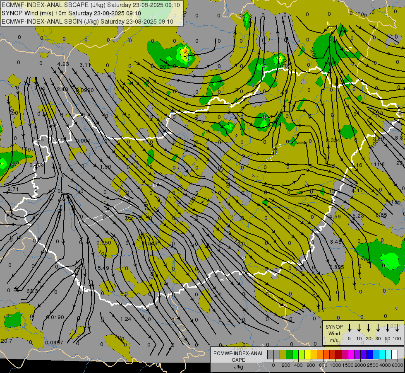This screenshot has height=373, width=405.
Task: Click the map value 0.0190
Action: click(x=55, y=317)
